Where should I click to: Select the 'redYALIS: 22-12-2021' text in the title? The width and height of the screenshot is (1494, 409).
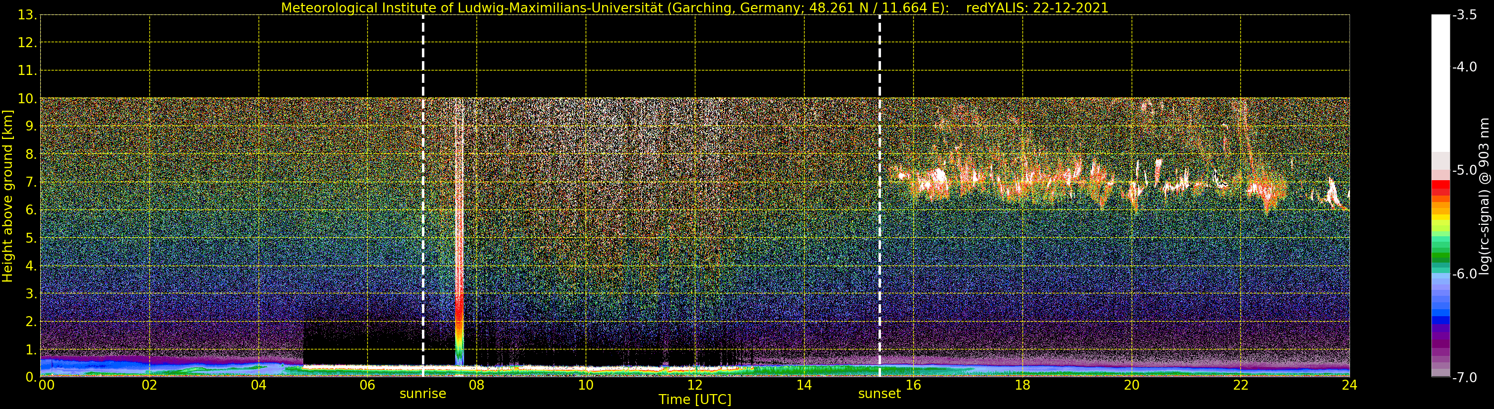coord(1037,8)
